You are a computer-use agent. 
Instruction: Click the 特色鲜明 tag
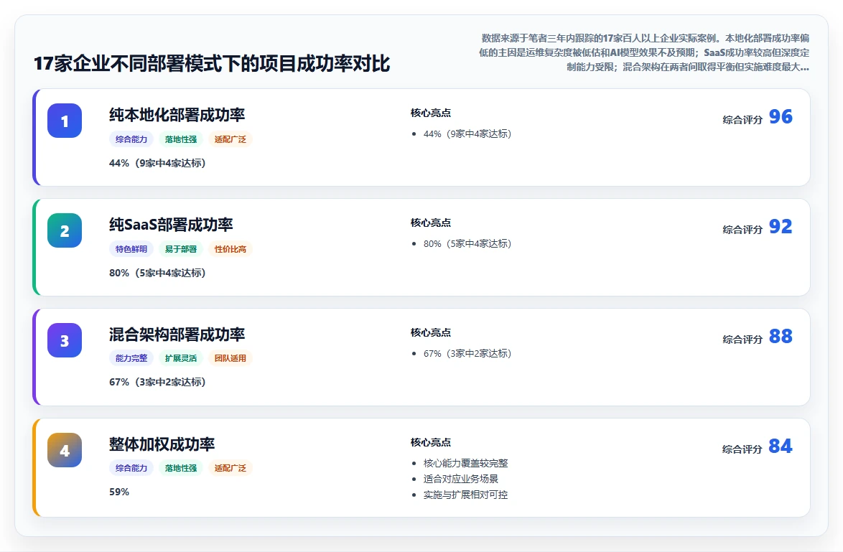click(131, 249)
